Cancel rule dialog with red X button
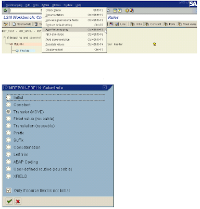The height and width of the screenshot is (209, 200). (x=18, y=201)
